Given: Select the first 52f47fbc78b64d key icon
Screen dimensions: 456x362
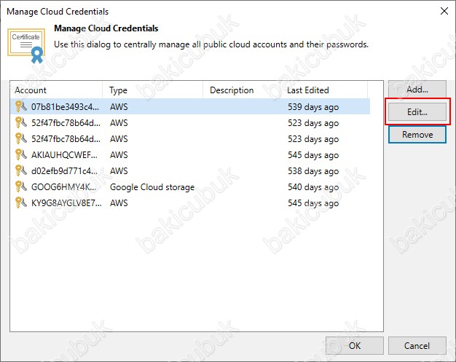Looking at the screenshot, I should pyautogui.click(x=20, y=122).
